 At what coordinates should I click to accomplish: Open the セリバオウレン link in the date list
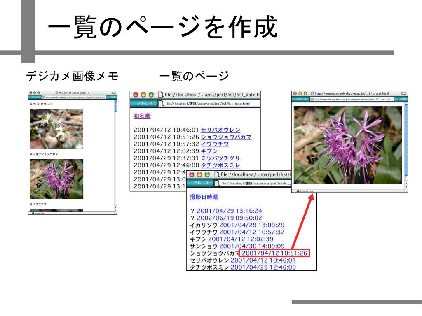[x=220, y=130]
